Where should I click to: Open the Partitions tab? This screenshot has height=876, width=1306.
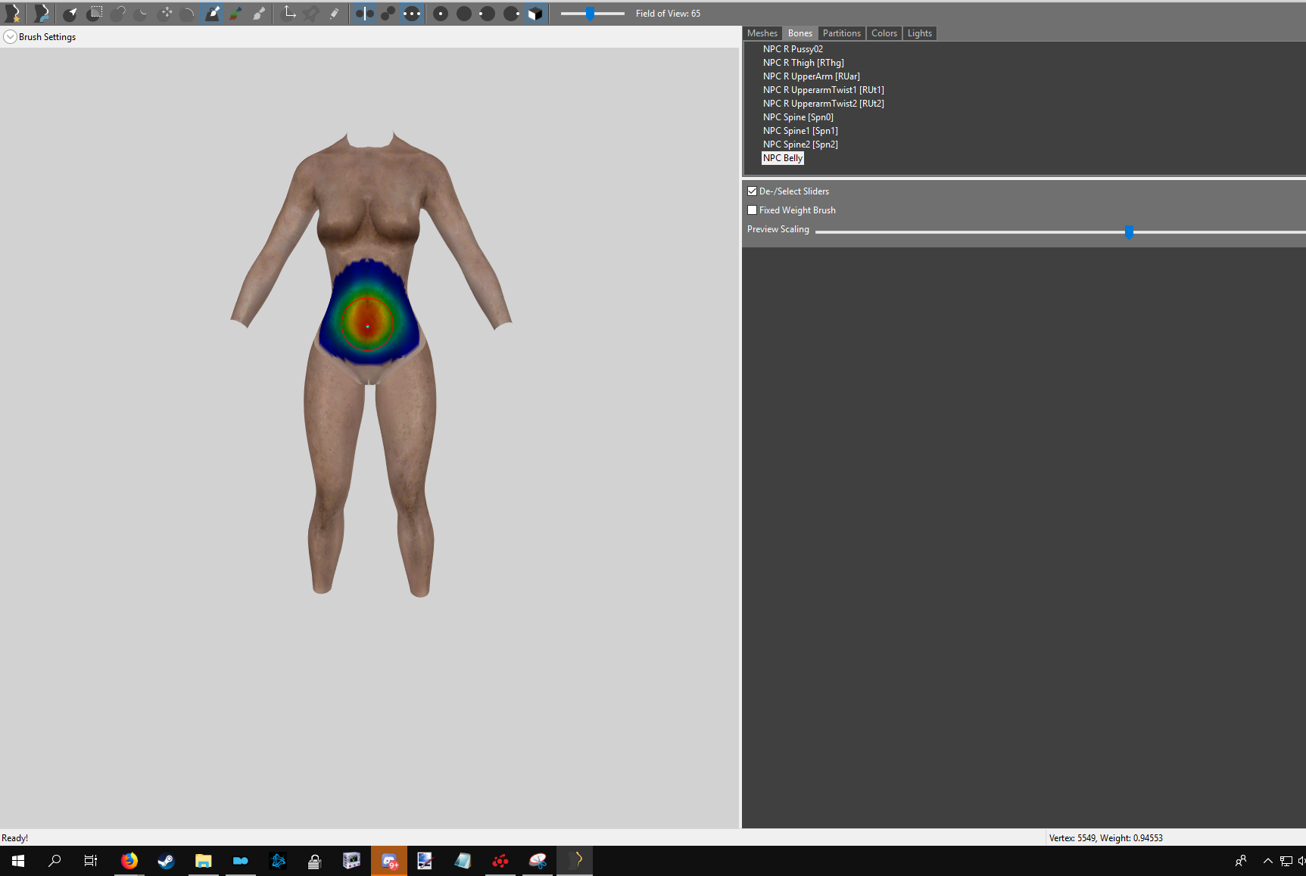tap(841, 33)
